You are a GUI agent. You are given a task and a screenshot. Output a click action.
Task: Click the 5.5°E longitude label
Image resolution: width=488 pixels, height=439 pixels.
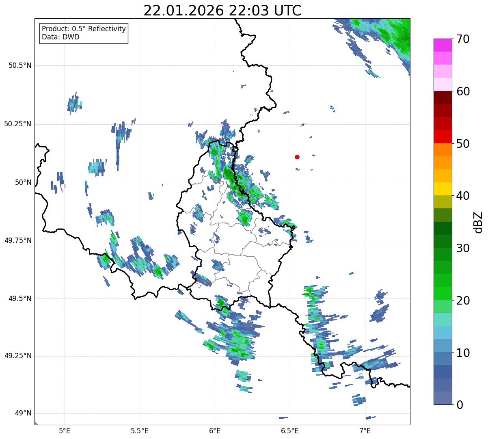click(140, 430)
